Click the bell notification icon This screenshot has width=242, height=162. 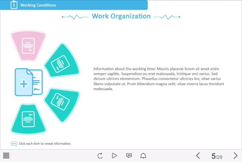pyautogui.click(x=143, y=156)
